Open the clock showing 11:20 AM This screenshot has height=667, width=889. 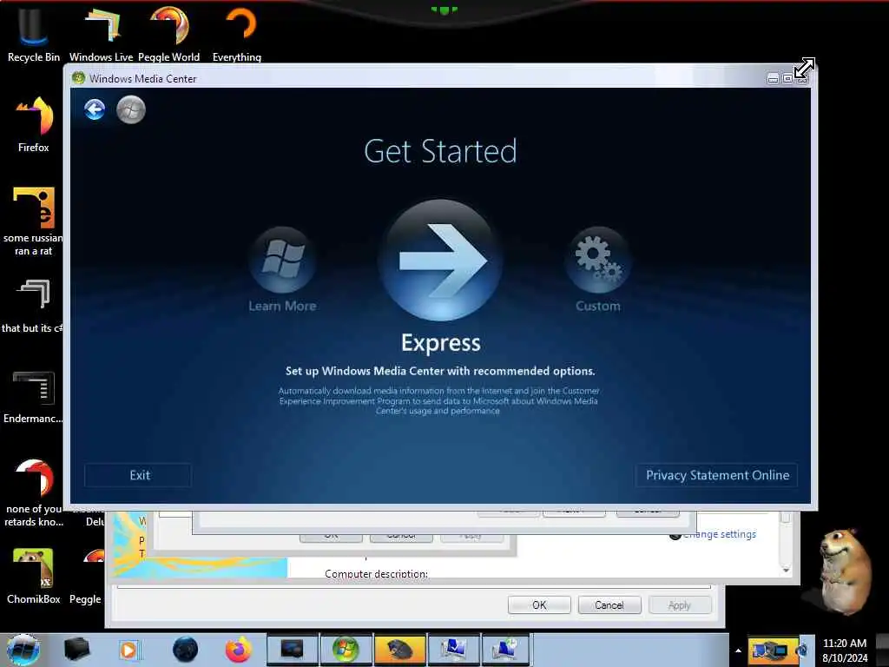point(845,650)
